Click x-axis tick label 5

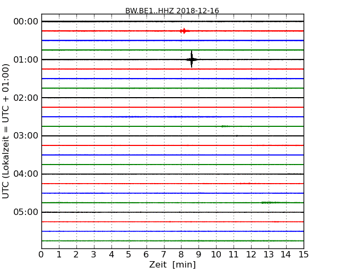129,254
